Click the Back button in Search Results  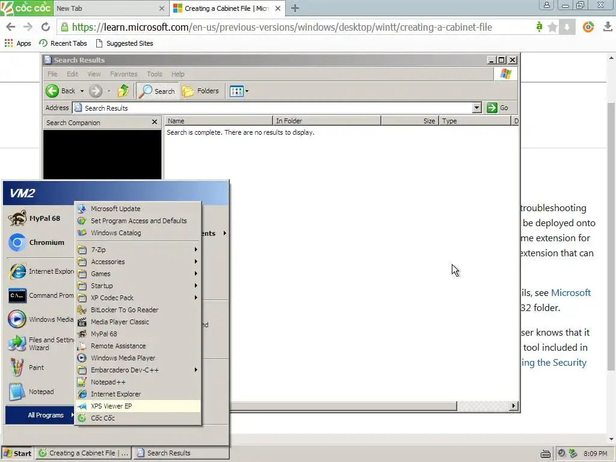pyautogui.click(x=60, y=91)
